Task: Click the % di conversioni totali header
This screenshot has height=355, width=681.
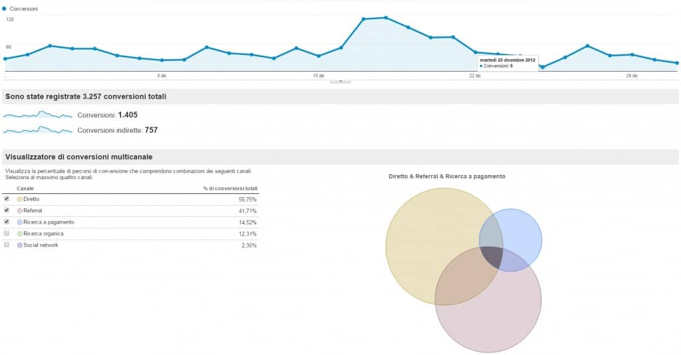Action: pos(230,188)
